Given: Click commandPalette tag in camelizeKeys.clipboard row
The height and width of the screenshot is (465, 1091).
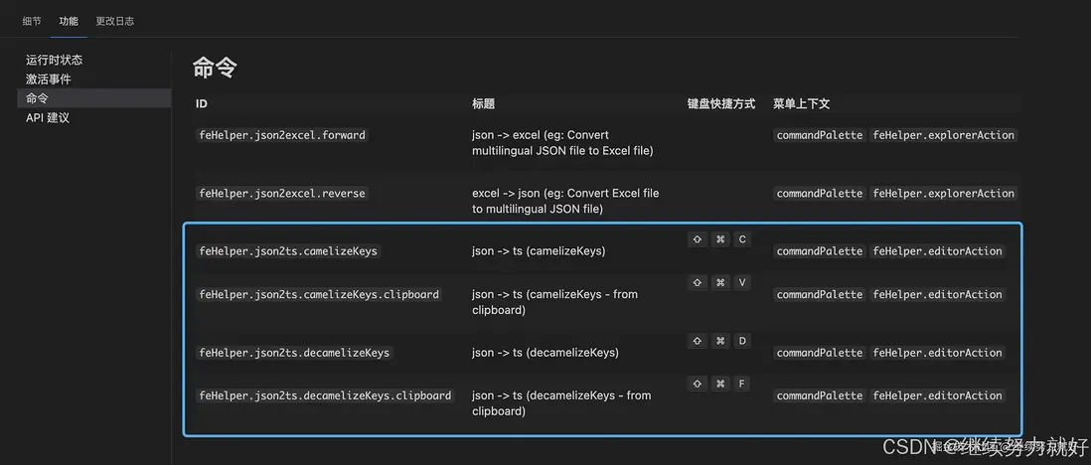Looking at the screenshot, I should (819, 294).
